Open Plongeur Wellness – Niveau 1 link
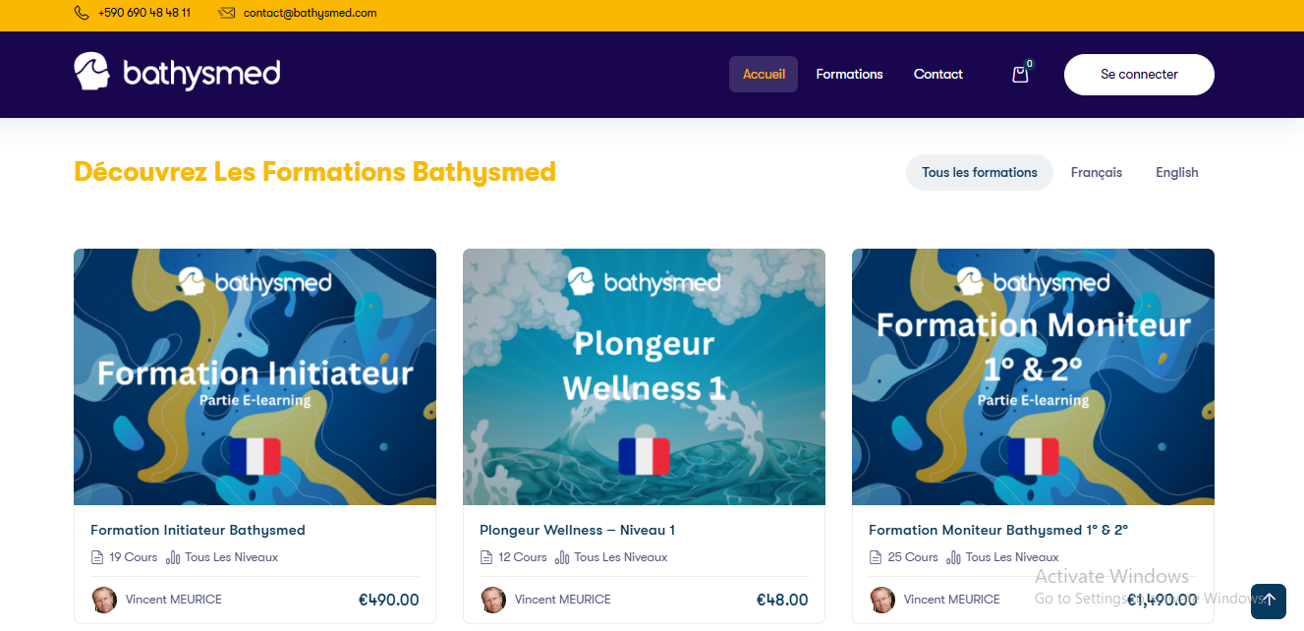1304x631 pixels. point(577,530)
